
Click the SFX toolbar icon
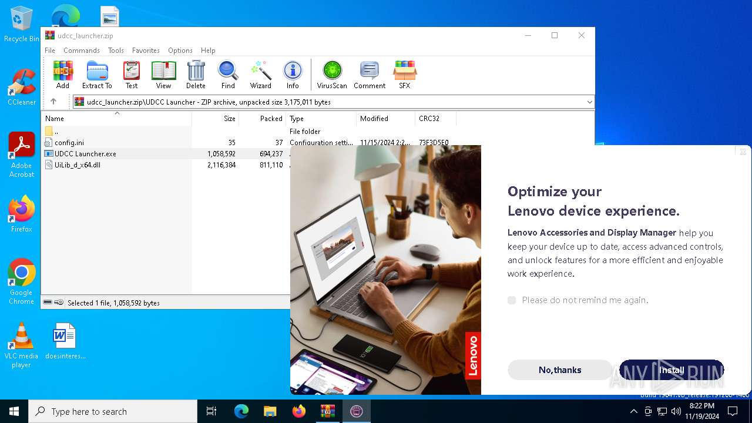coord(405,75)
